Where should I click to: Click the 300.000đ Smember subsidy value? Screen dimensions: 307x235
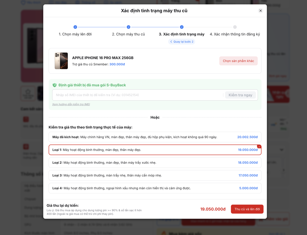117,64
